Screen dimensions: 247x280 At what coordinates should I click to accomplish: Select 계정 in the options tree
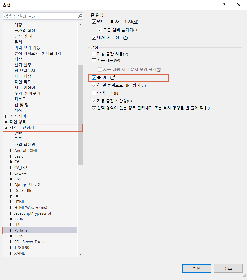coord(18,25)
